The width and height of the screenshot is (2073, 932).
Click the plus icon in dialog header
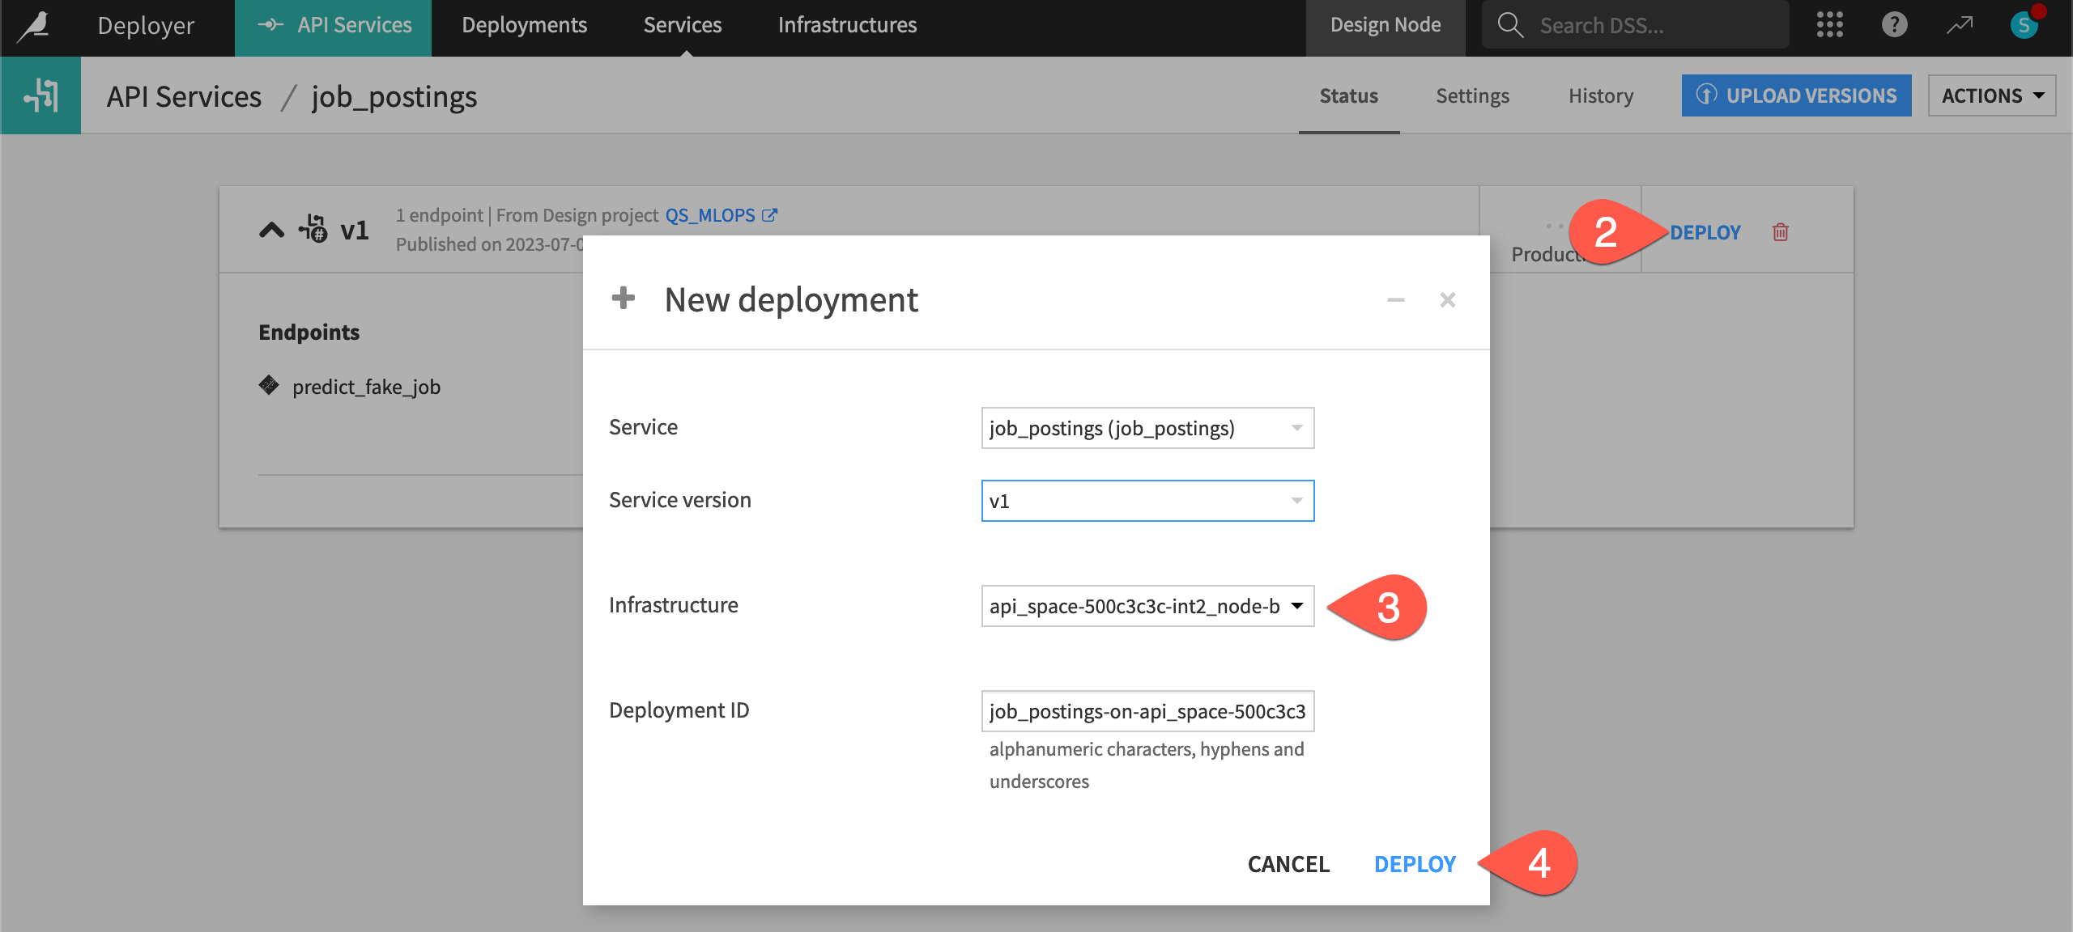tap(624, 299)
